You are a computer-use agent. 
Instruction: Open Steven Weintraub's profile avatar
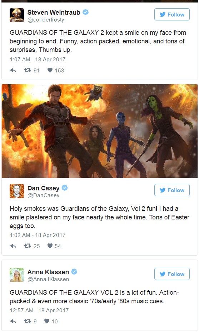[17, 15]
